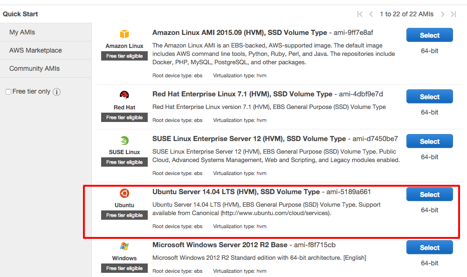
Task: Click the Red Hat logo icon
Action: coord(124,95)
